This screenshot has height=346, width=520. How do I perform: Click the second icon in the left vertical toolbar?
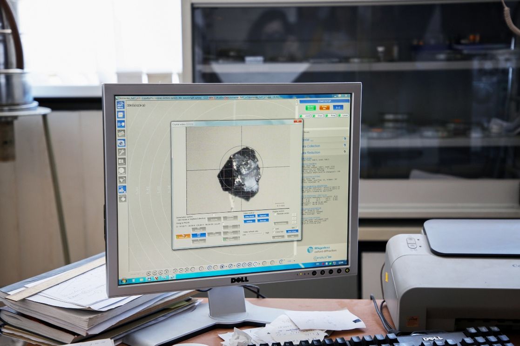(121, 114)
